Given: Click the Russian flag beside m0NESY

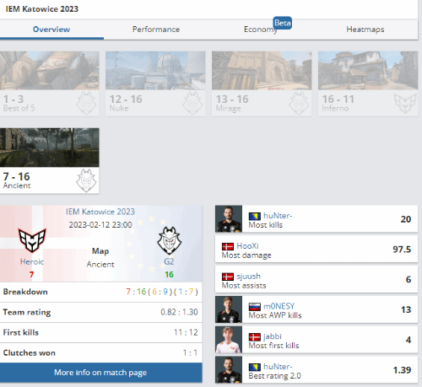Looking at the screenshot, I should pos(255,307).
